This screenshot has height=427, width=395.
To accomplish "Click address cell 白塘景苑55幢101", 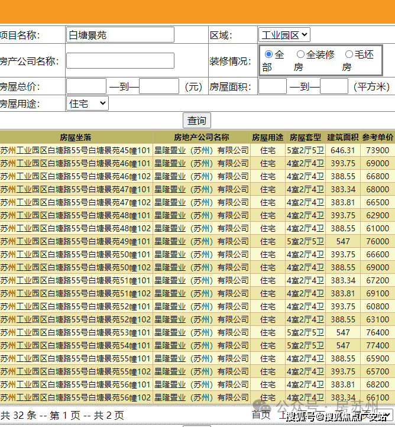I will 76,358.
